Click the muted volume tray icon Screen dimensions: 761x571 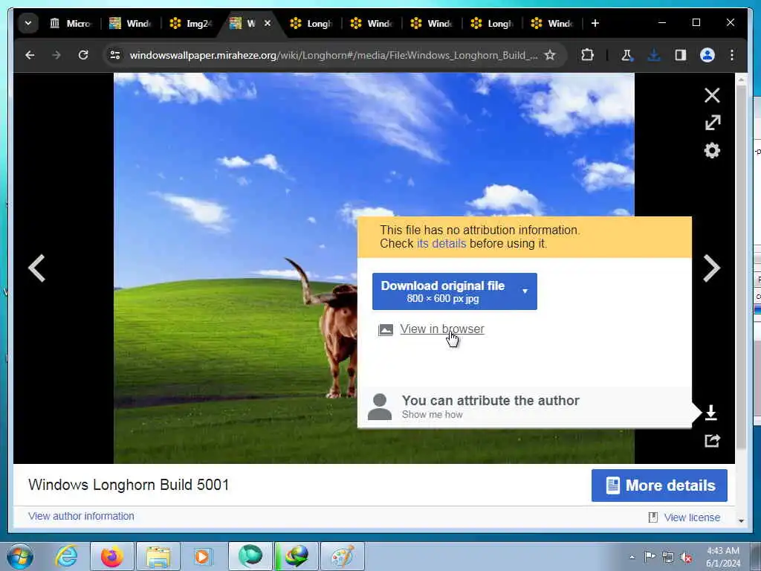pyautogui.click(x=686, y=557)
